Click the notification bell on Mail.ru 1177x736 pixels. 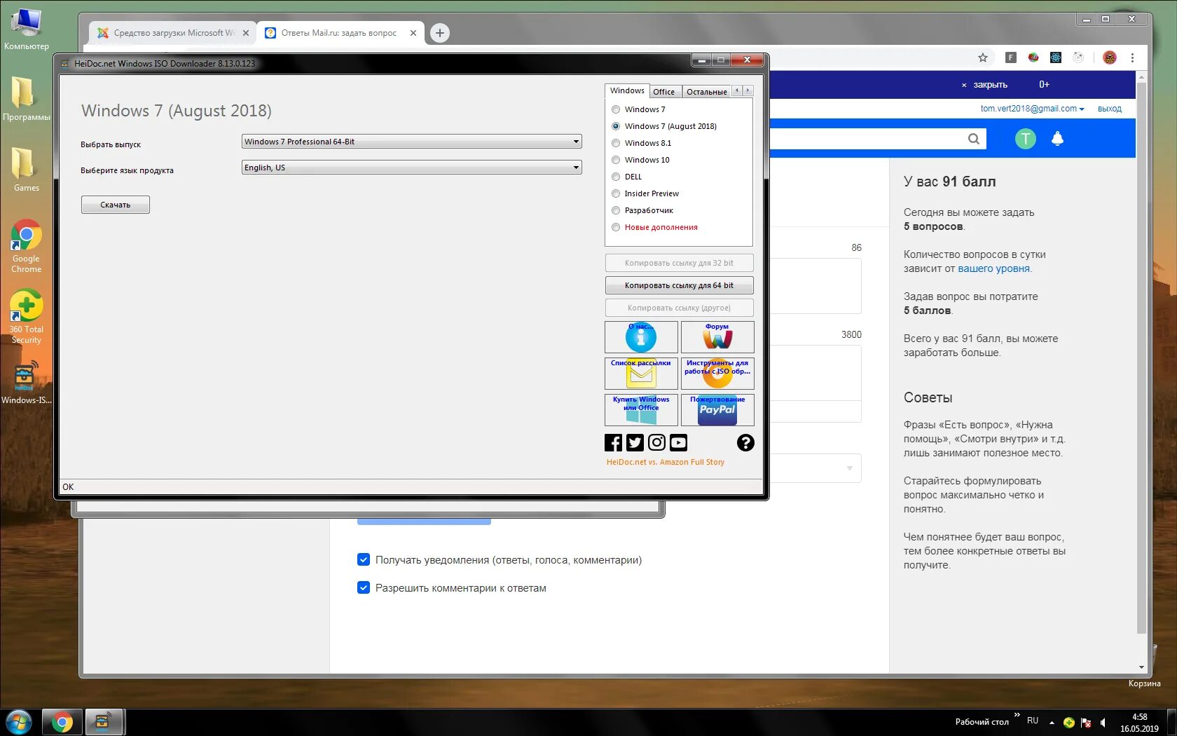tap(1058, 139)
